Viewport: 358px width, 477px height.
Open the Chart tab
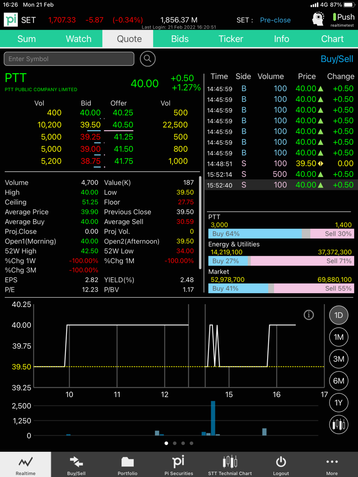(x=332, y=39)
